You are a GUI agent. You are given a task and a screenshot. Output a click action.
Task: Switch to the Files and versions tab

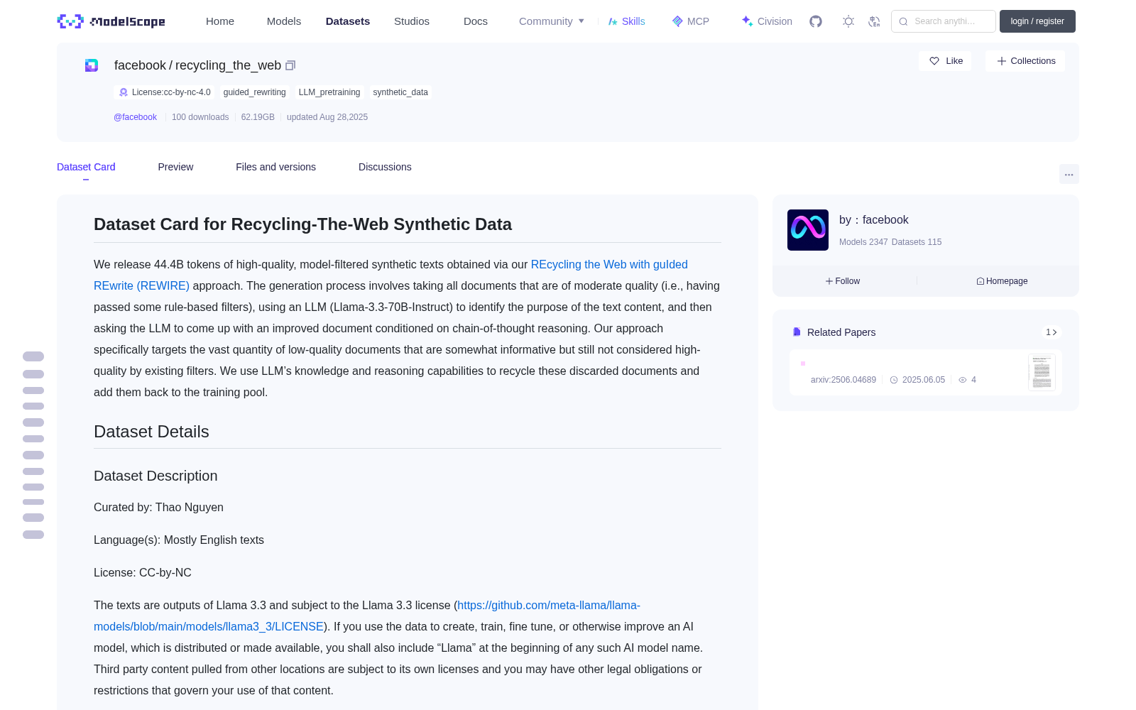[275, 167]
